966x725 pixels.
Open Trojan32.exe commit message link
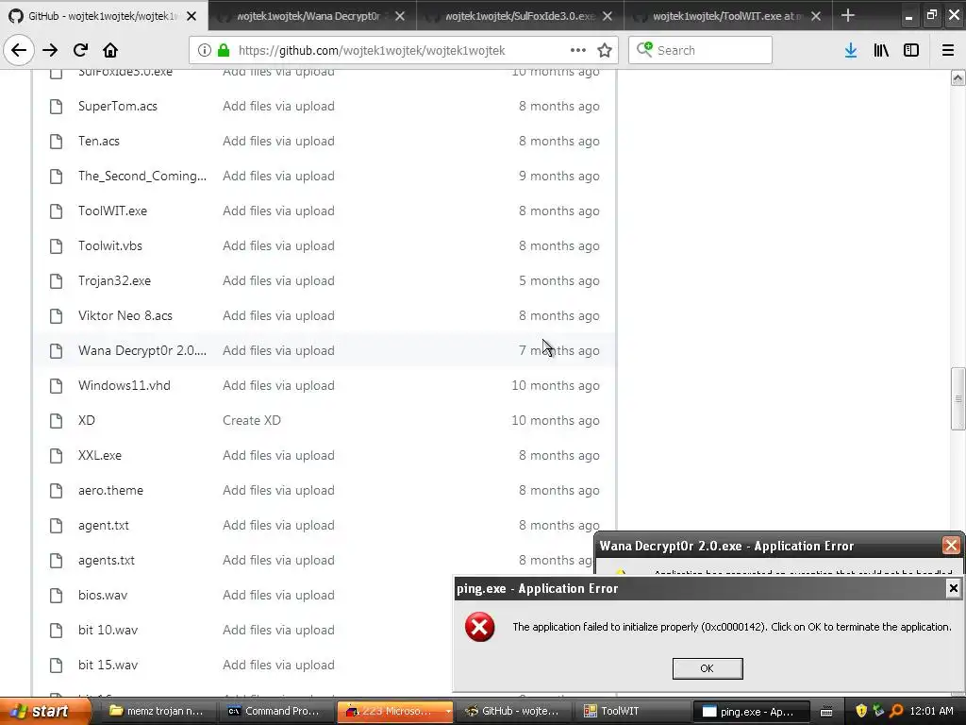278,280
